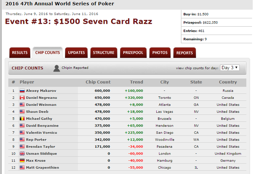Click the +225,000 trend value
253x174 pixels.
tap(134, 133)
